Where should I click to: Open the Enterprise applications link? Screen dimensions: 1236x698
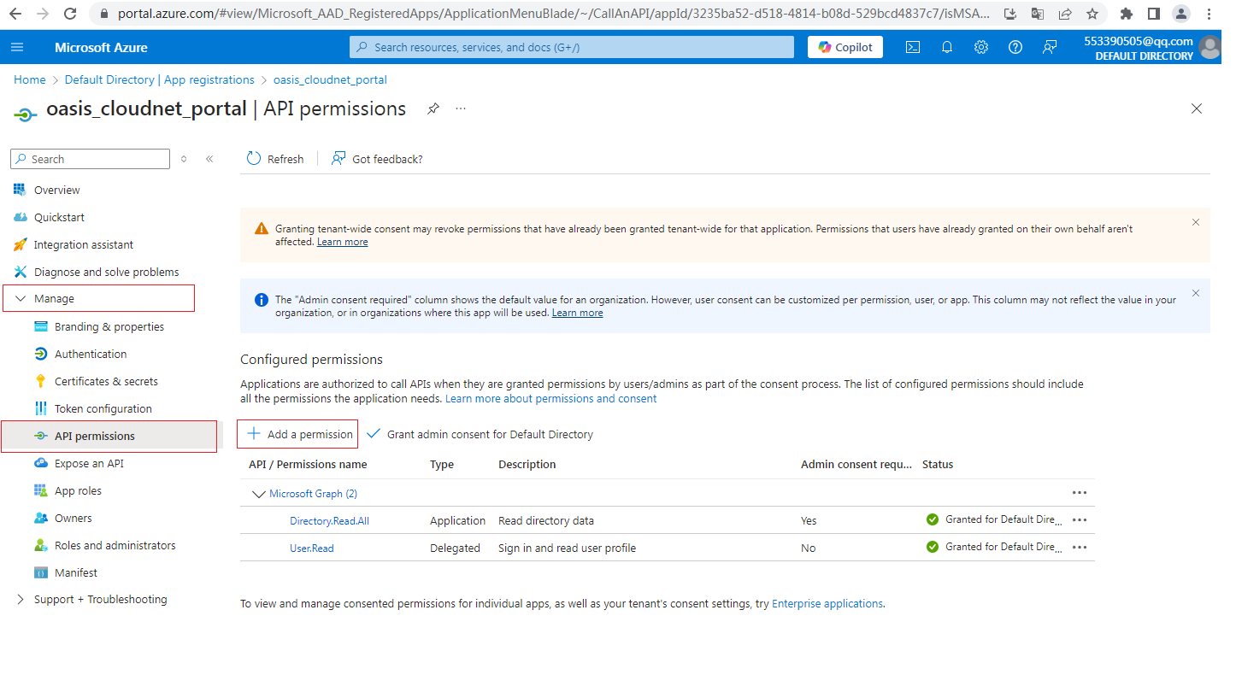[x=827, y=603]
